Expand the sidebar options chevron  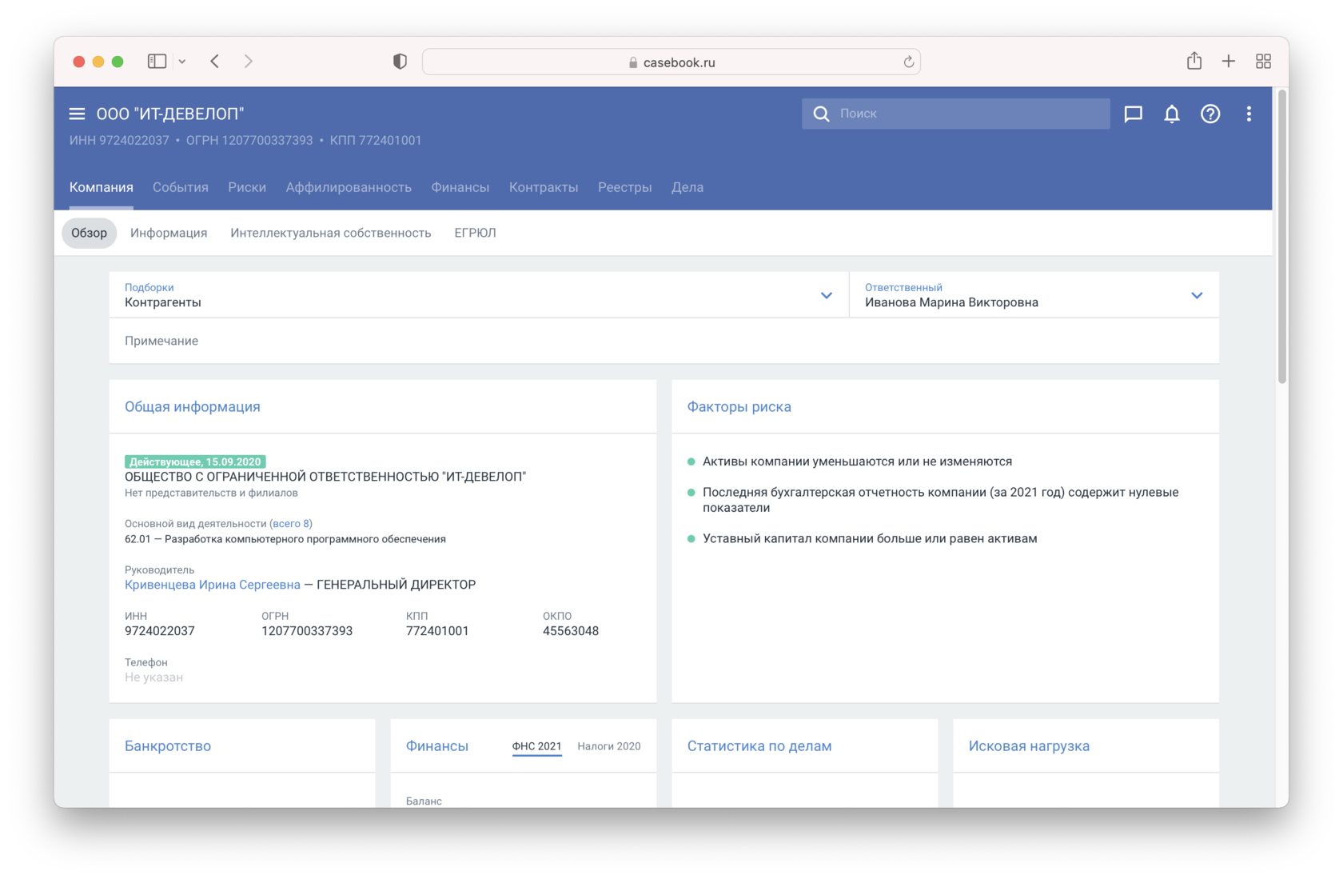tap(182, 62)
